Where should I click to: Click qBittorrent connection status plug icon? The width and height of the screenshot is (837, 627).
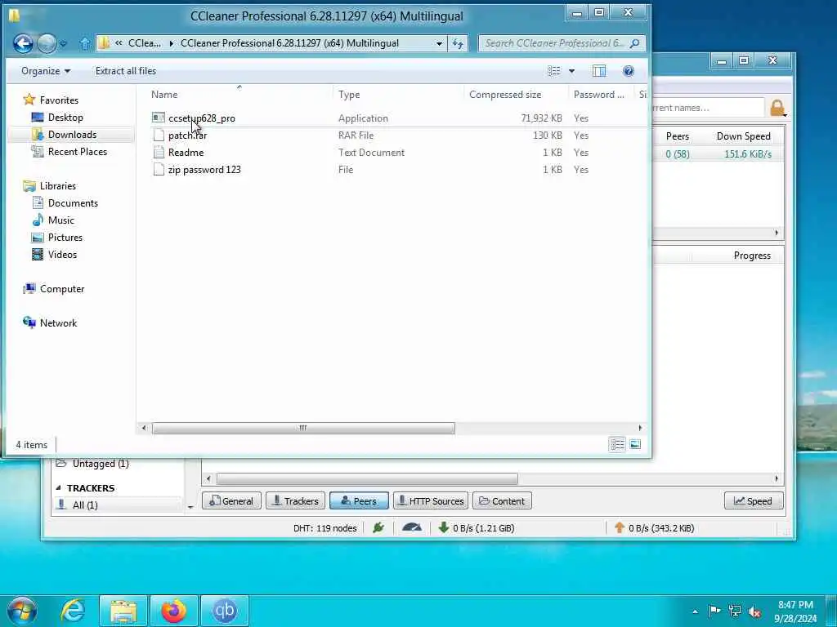coord(378,528)
